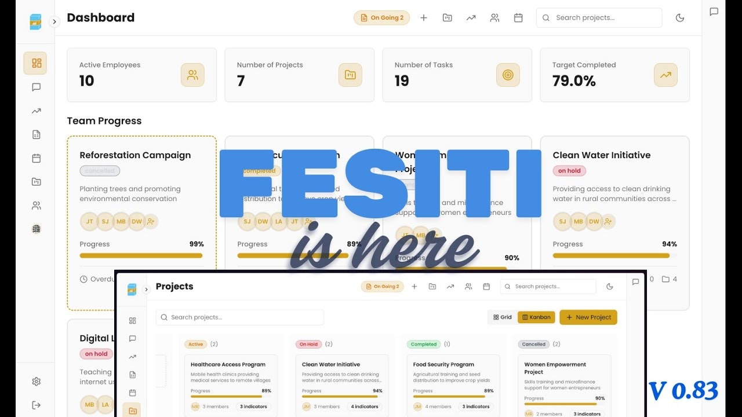Click Search projects field below Projects title
Screen dimensions: 742x417
coord(239,317)
